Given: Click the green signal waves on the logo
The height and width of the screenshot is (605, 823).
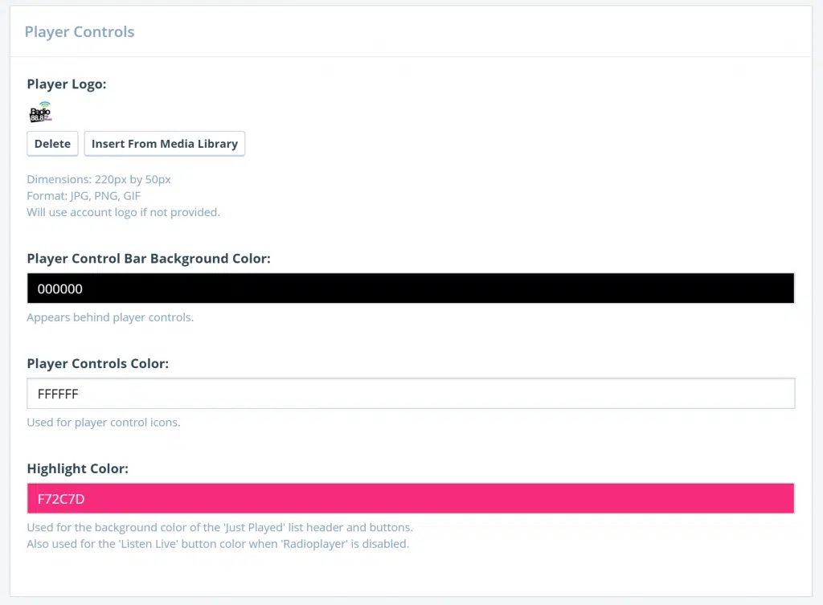Looking at the screenshot, I should click(44, 105).
